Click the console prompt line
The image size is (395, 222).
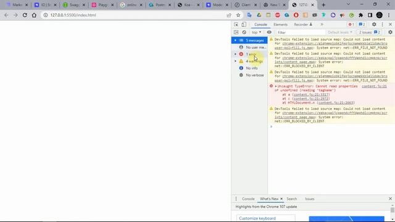pos(331,126)
